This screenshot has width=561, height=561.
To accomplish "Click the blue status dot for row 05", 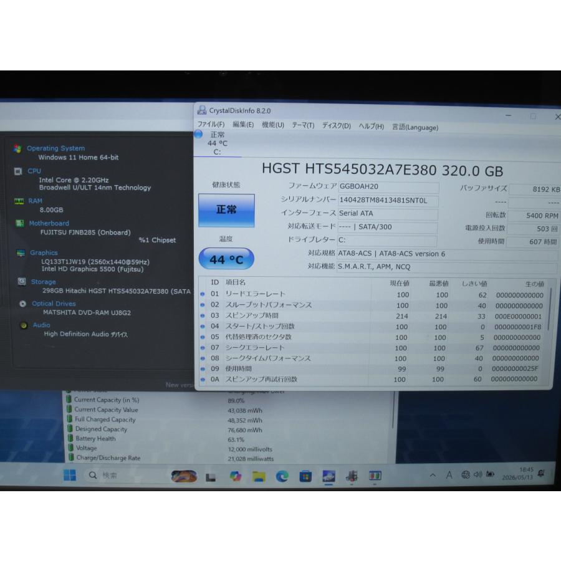I will point(203,337).
